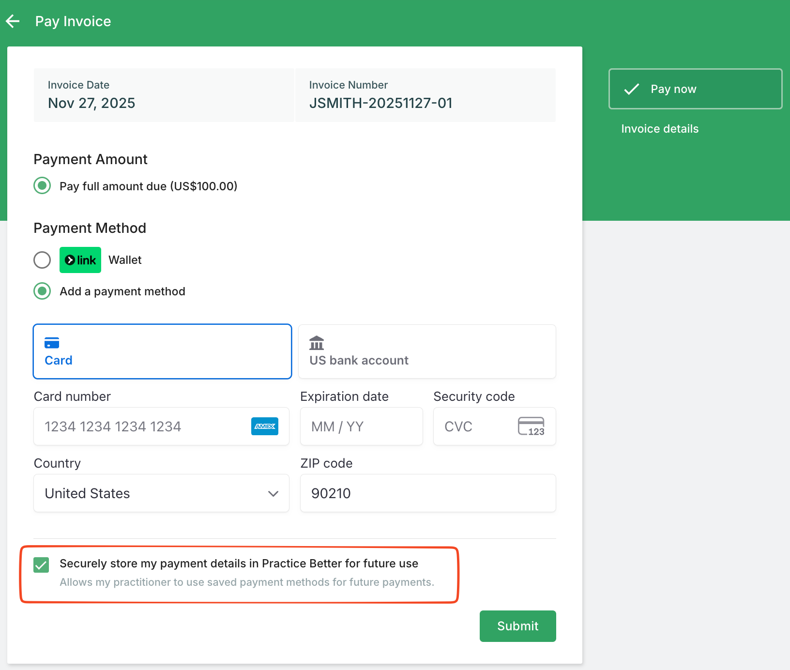The image size is (790, 670).
Task: Click the Link logo badge
Action: (x=80, y=260)
